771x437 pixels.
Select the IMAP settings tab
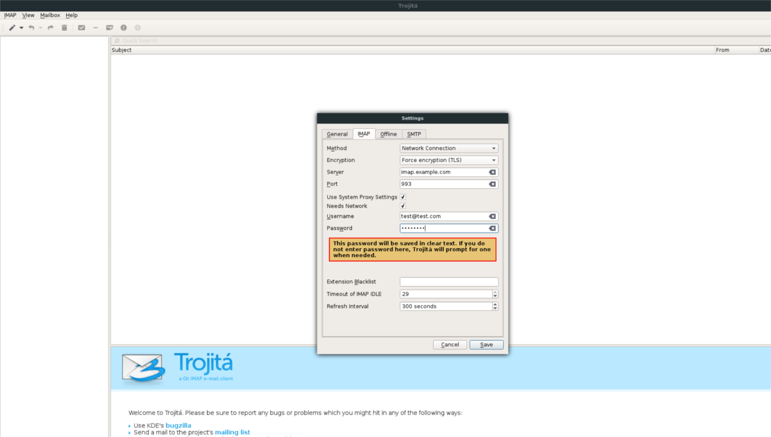click(x=364, y=134)
